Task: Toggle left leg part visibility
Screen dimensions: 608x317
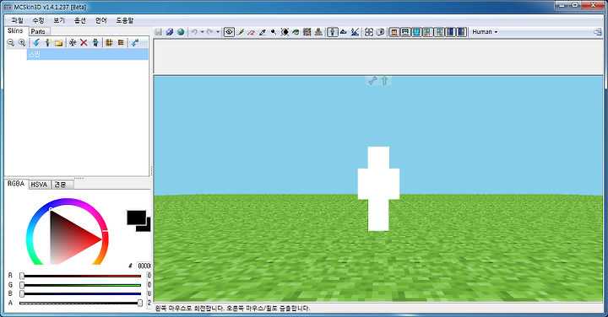Action: click(x=450, y=32)
